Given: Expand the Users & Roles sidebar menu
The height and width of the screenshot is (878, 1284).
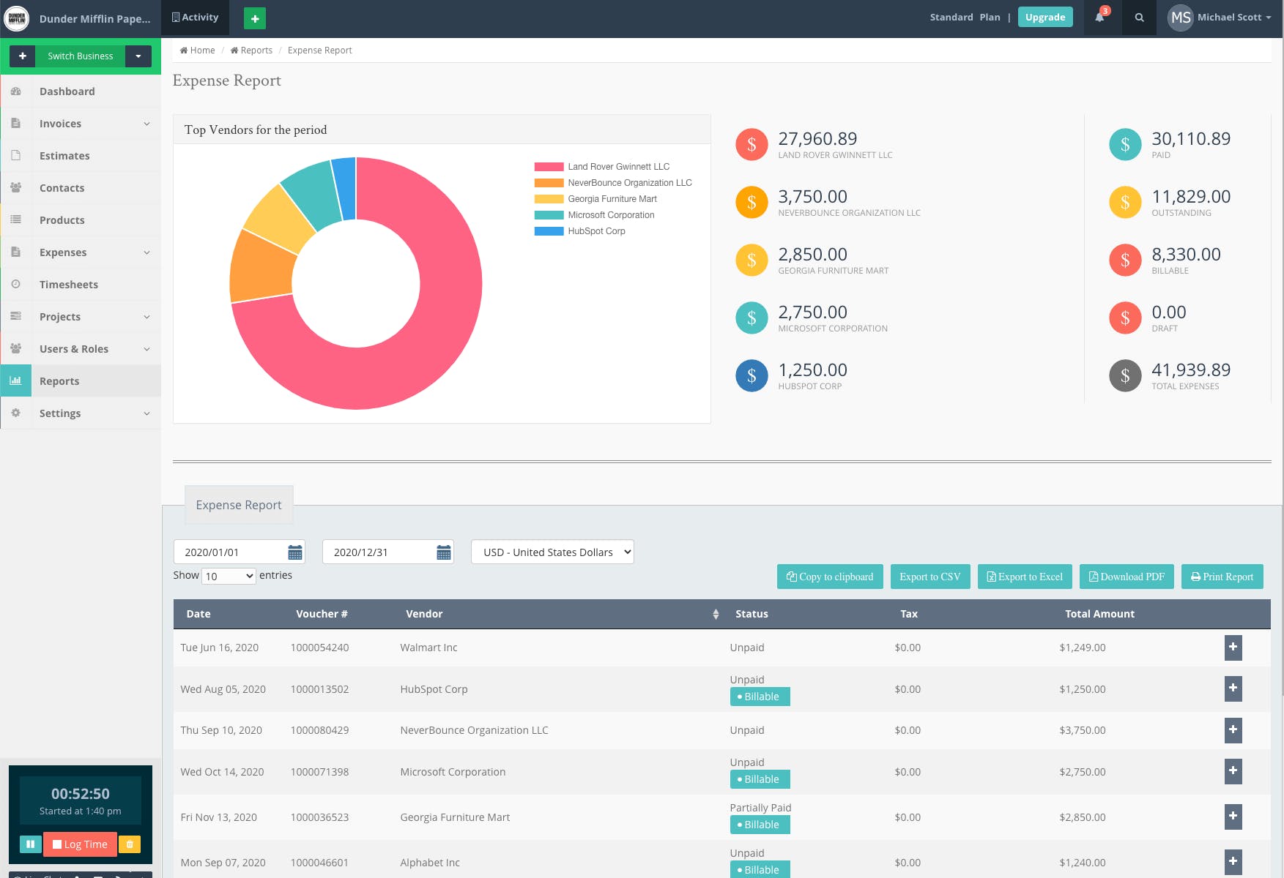Looking at the screenshot, I should 146,349.
